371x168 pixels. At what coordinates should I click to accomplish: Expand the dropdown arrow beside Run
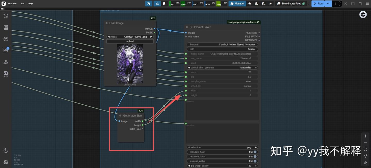click(x=328, y=4)
